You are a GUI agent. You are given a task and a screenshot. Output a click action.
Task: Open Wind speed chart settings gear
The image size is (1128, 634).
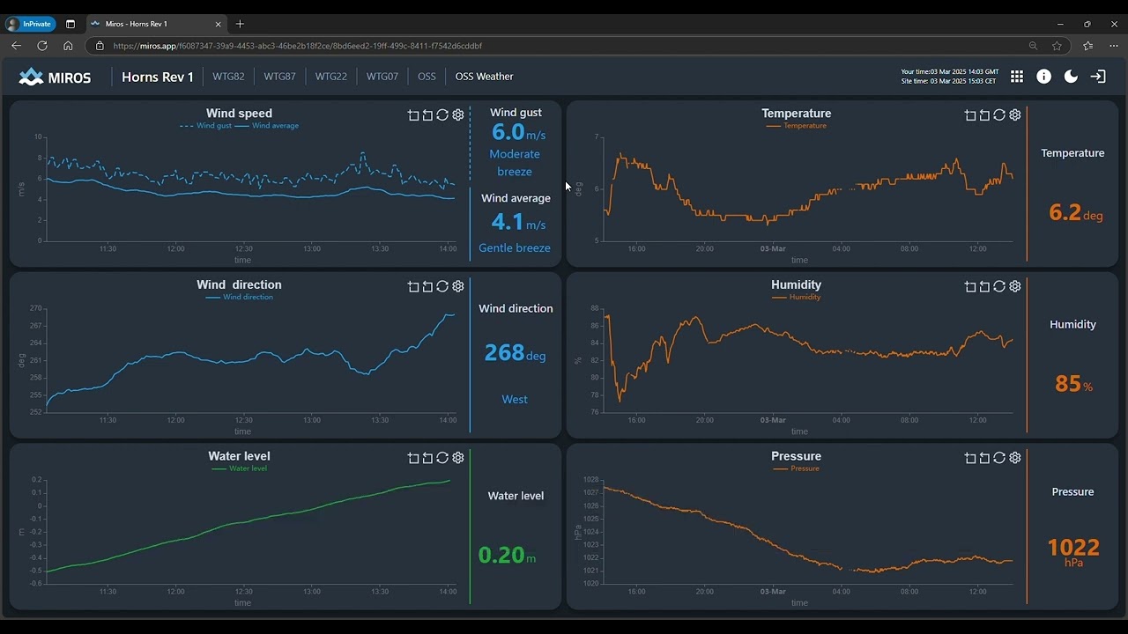point(458,115)
